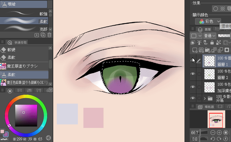Zoom out in the navigator
This screenshot has height=142, width=231.
point(213,133)
